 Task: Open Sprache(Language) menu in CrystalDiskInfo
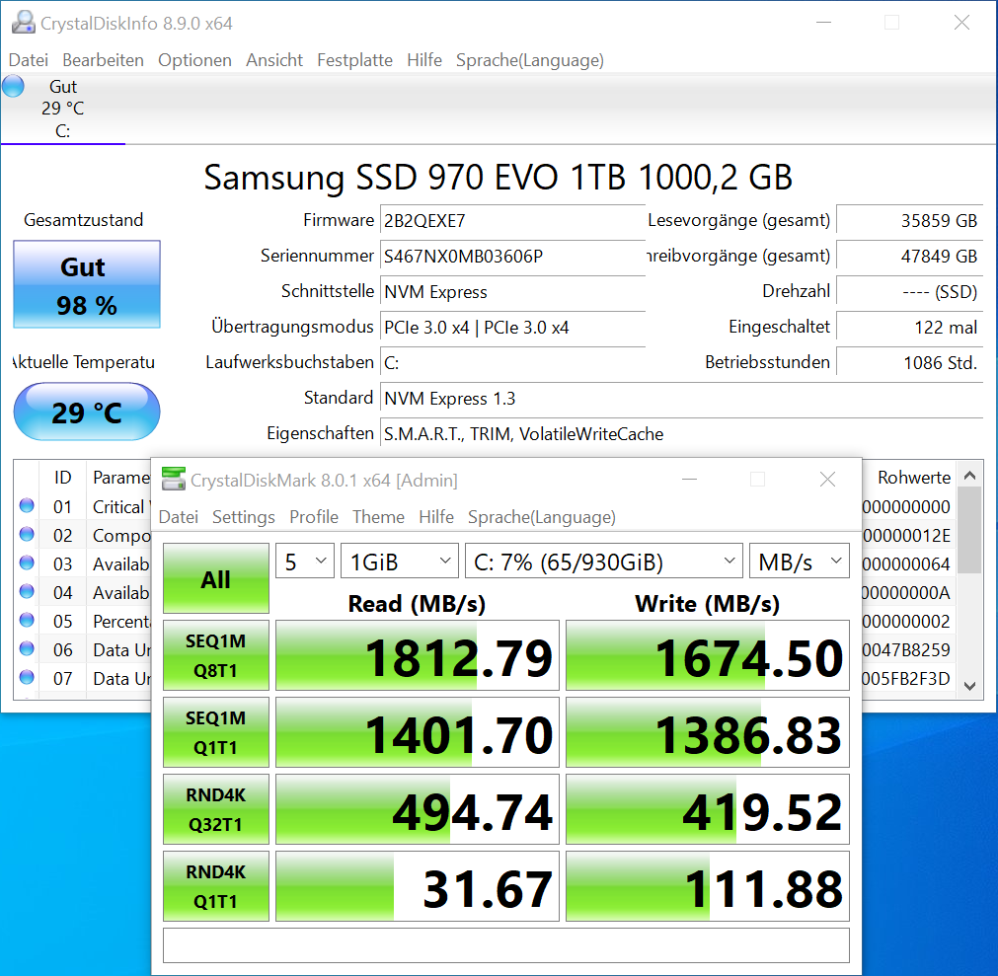[x=529, y=60]
